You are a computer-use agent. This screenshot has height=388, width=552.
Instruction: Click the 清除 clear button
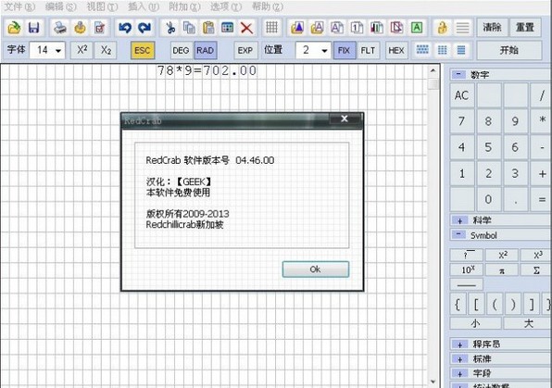tap(492, 28)
